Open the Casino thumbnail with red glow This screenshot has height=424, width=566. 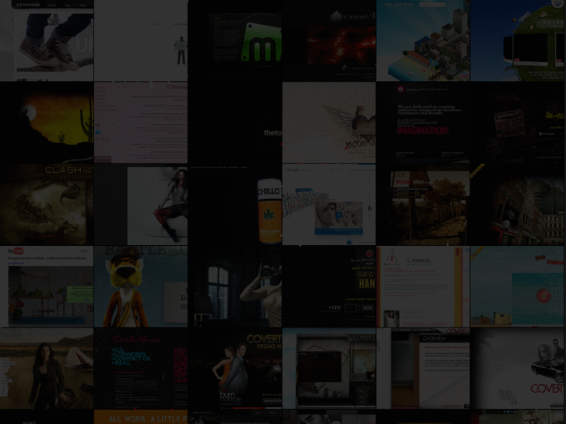click(329, 40)
